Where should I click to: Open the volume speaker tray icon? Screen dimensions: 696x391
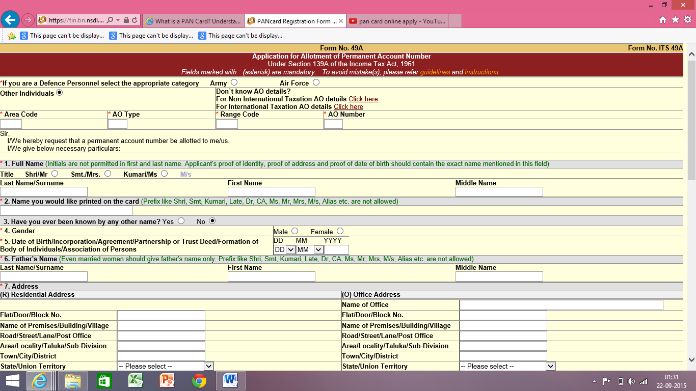point(632,381)
